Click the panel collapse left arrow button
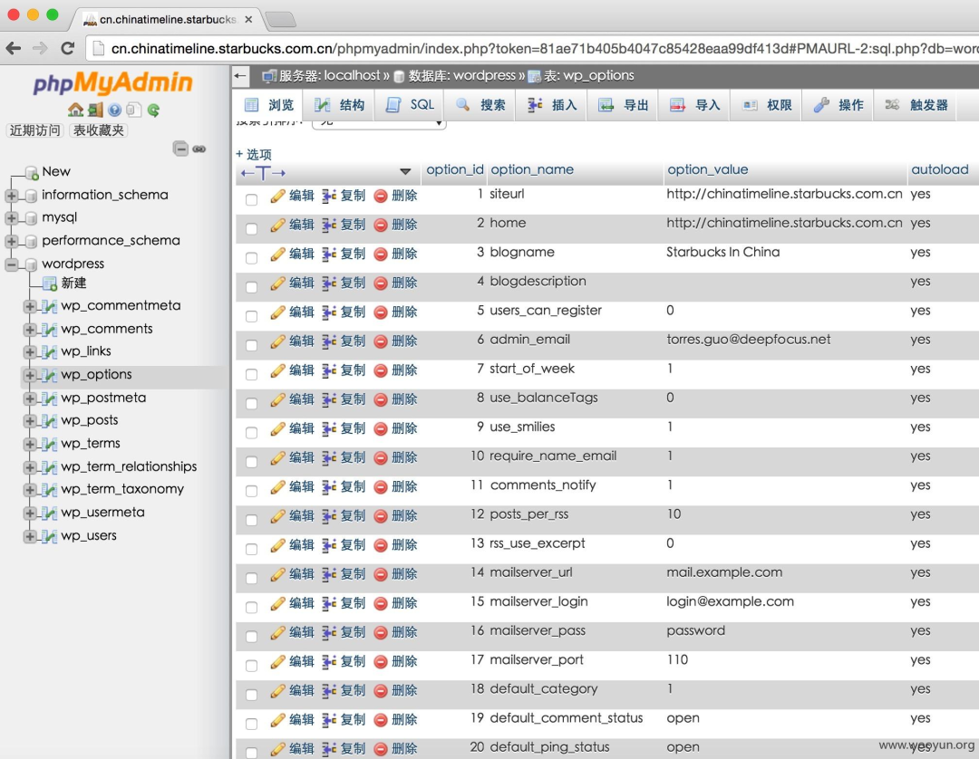The image size is (979, 759). click(x=241, y=76)
